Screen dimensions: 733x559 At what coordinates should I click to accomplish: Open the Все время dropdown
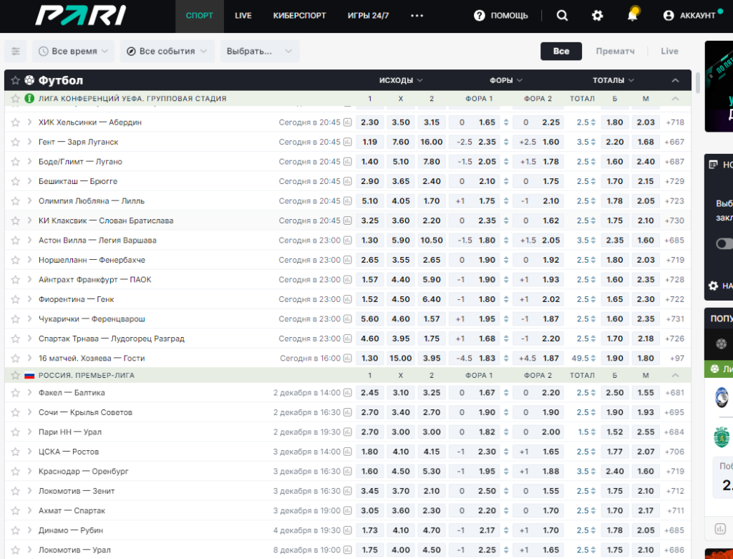(x=74, y=52)
